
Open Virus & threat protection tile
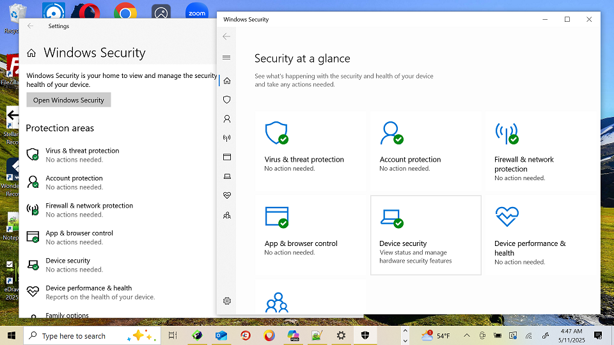[311, 148]
